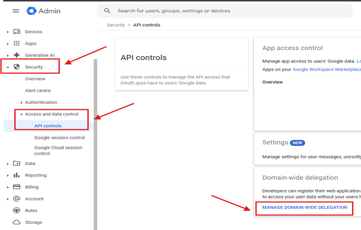Collapse Access and data control arrow

pos(21,114)
